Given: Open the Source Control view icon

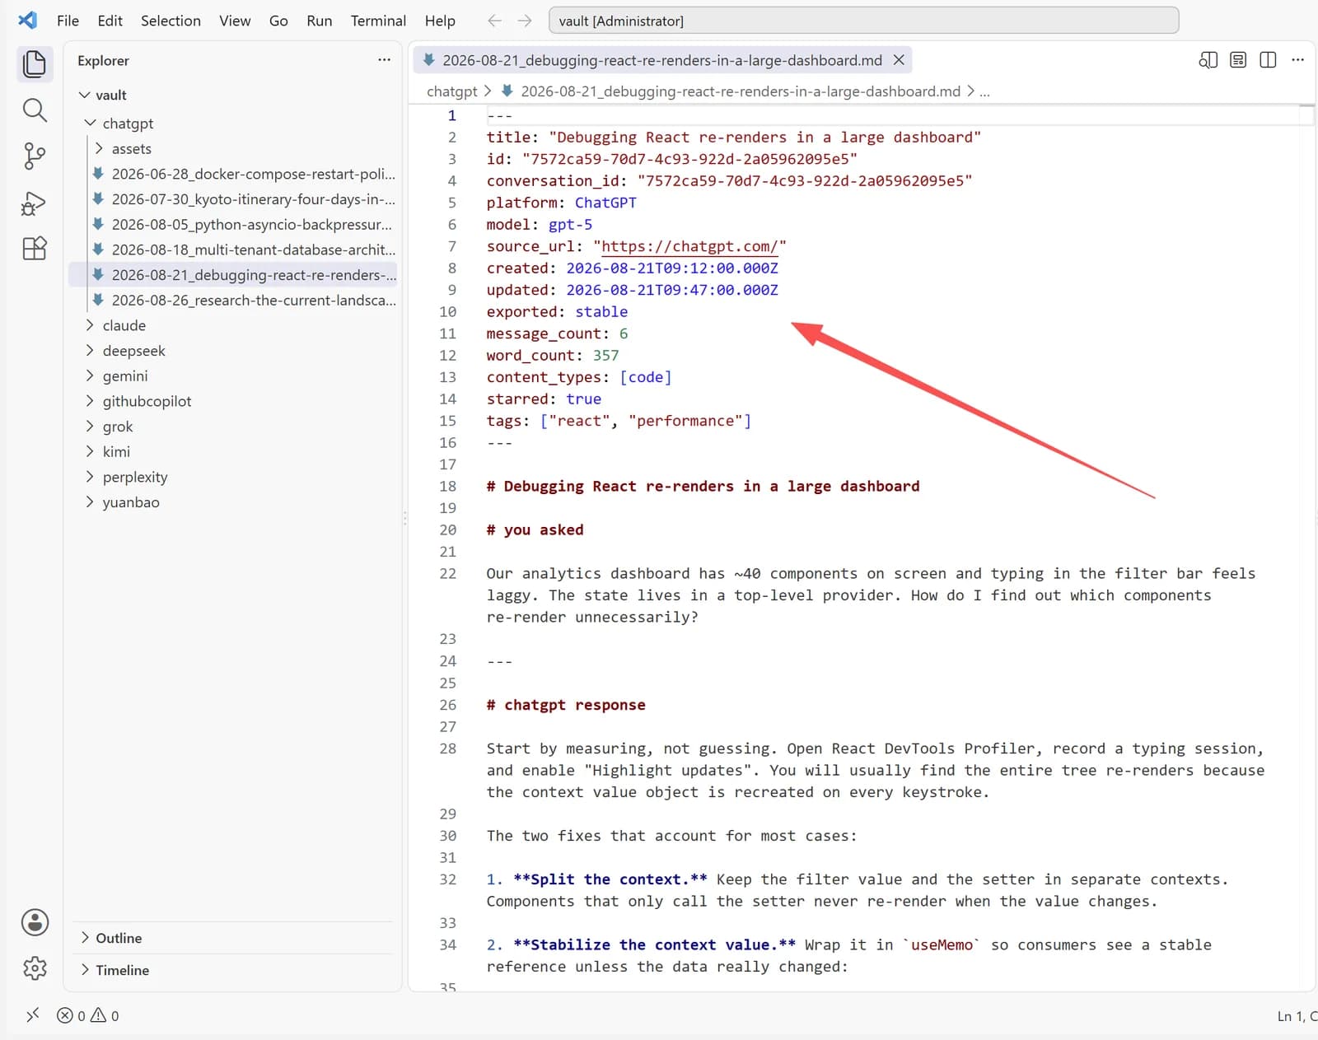Looking at the screenshot, I should 35,156.
